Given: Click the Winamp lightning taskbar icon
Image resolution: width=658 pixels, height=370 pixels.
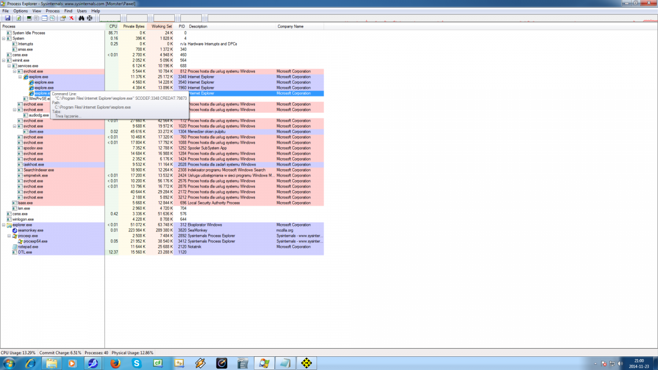Looking at the screenshot, I should click(x=200, y=363).
